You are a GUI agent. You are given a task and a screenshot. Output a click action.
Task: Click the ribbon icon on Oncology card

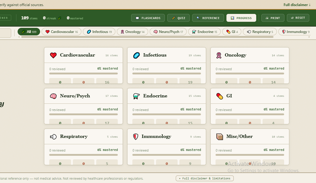[219, 55]
